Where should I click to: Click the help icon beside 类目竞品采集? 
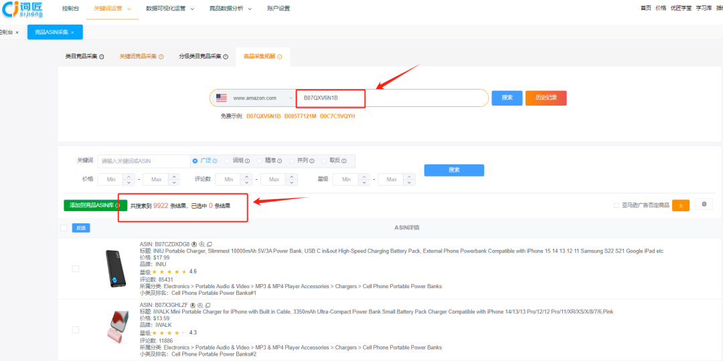click(x=102, y=57)
